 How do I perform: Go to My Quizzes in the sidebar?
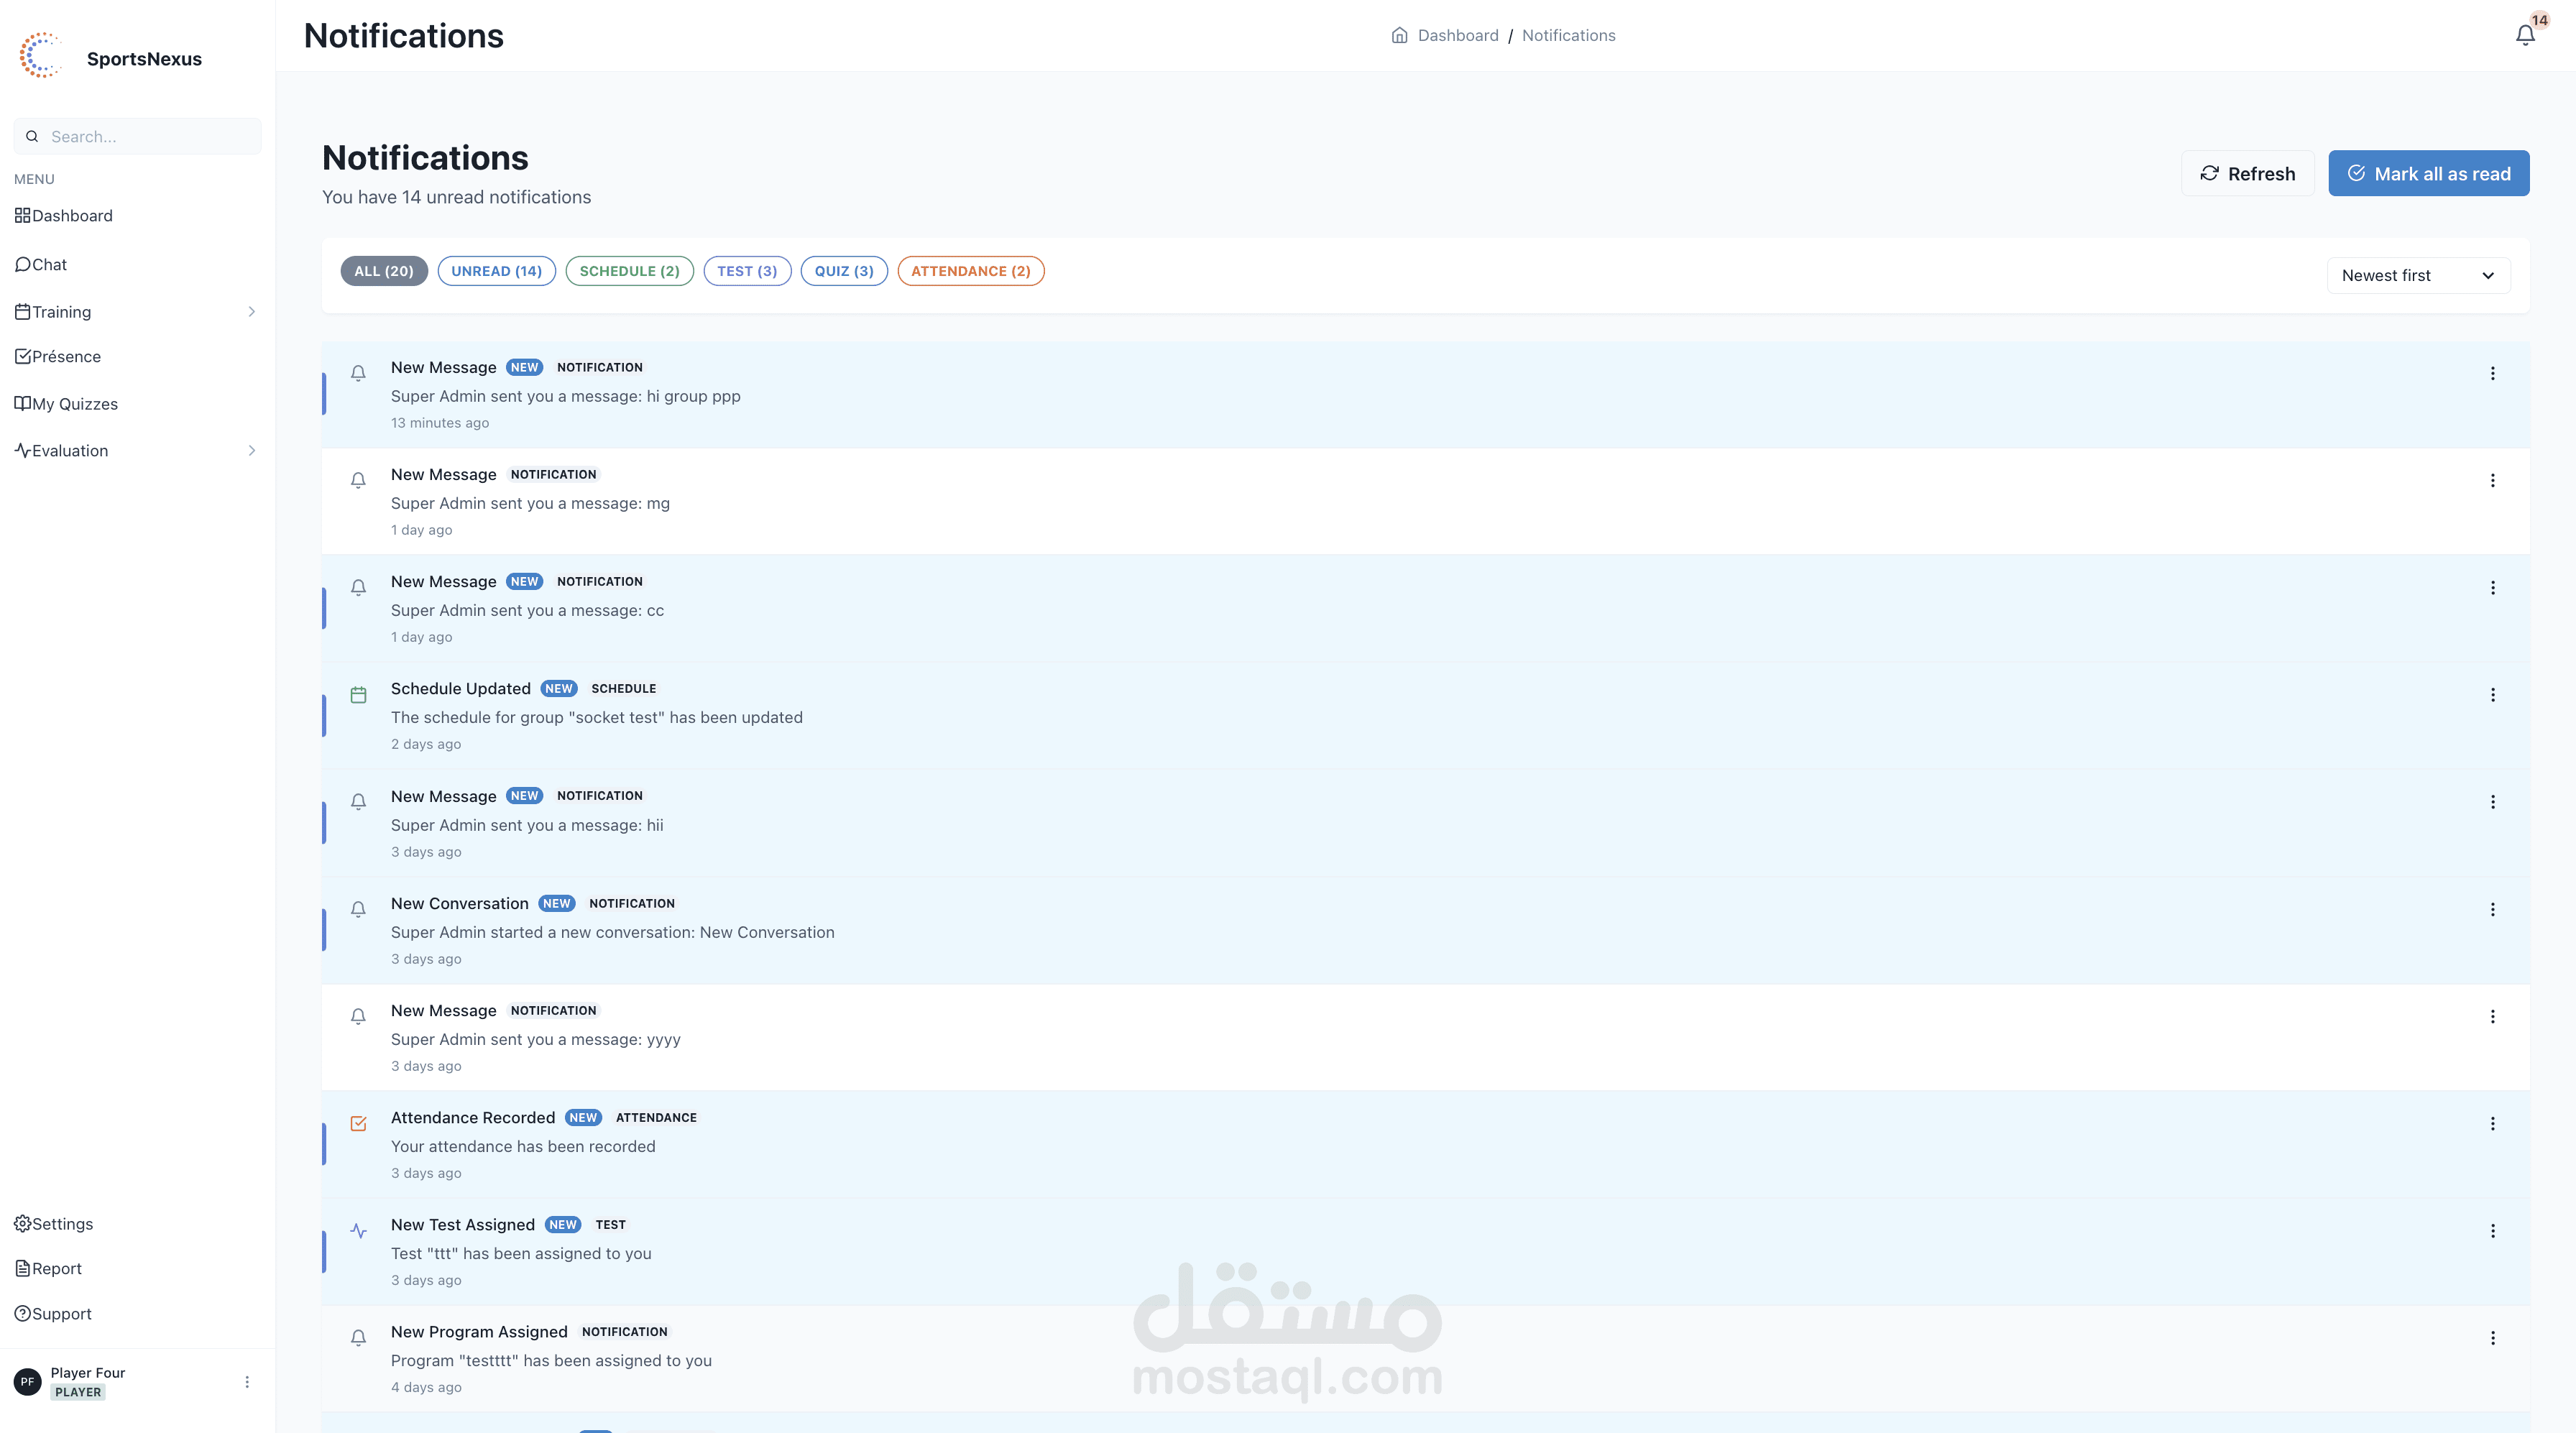[75, 404]
